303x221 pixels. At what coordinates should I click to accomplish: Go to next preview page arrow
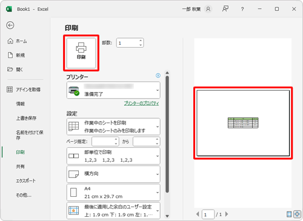[x=227, y=214]
